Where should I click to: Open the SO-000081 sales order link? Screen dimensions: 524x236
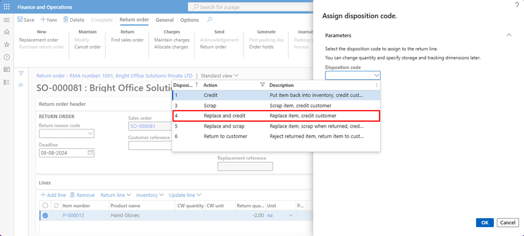(x=143, y=126)
